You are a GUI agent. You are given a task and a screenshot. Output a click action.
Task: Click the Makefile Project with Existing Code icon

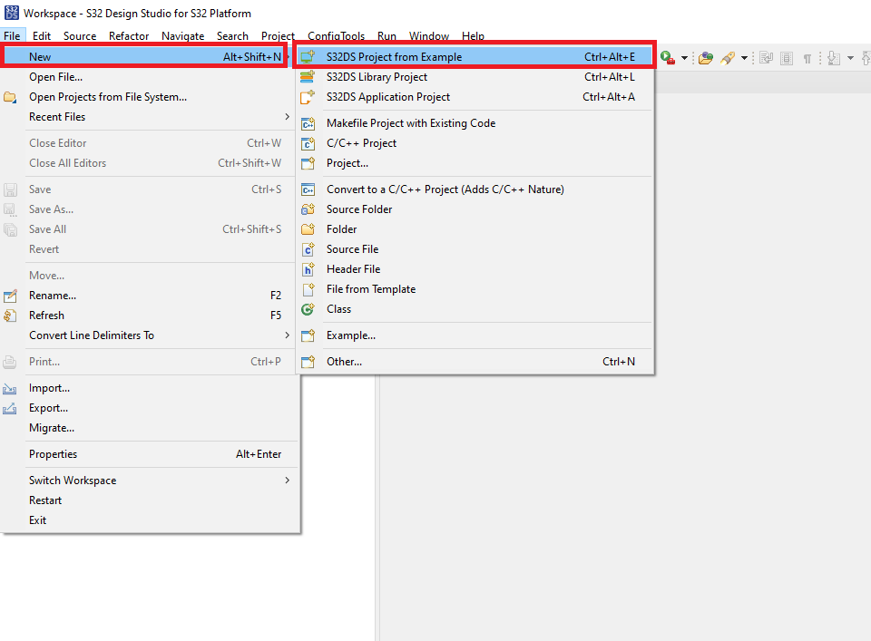click(x=308, y=123)
